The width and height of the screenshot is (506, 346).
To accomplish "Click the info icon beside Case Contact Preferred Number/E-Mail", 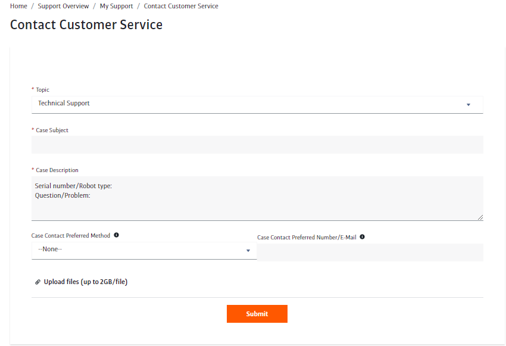I will point(362,237).
